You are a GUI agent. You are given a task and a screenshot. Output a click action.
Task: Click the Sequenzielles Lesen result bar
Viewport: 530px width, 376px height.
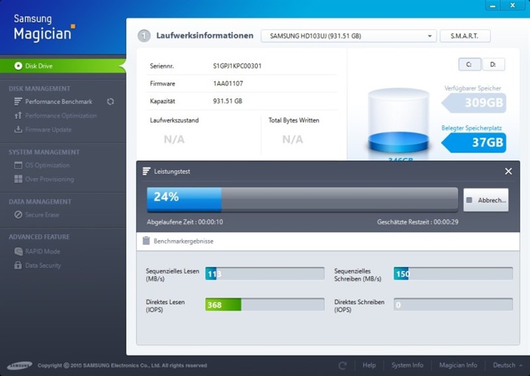(264, 273)
